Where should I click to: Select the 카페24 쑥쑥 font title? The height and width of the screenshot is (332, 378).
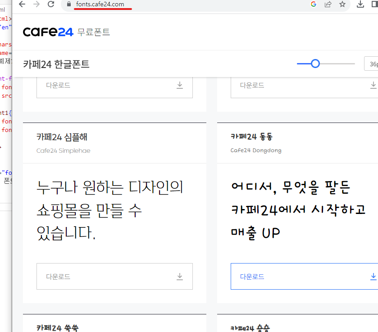[x=58, y=328]
